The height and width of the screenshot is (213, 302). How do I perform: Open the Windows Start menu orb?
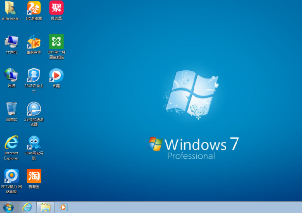coord(9,207)
